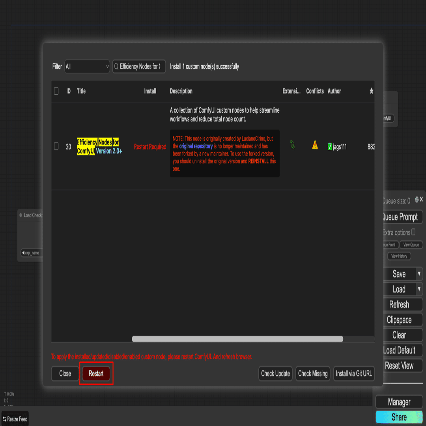Click the rating count 882

coord(371,147)
